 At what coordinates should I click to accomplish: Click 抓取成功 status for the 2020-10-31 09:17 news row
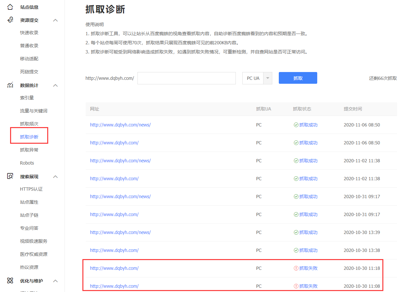click(x=308, y=197)
